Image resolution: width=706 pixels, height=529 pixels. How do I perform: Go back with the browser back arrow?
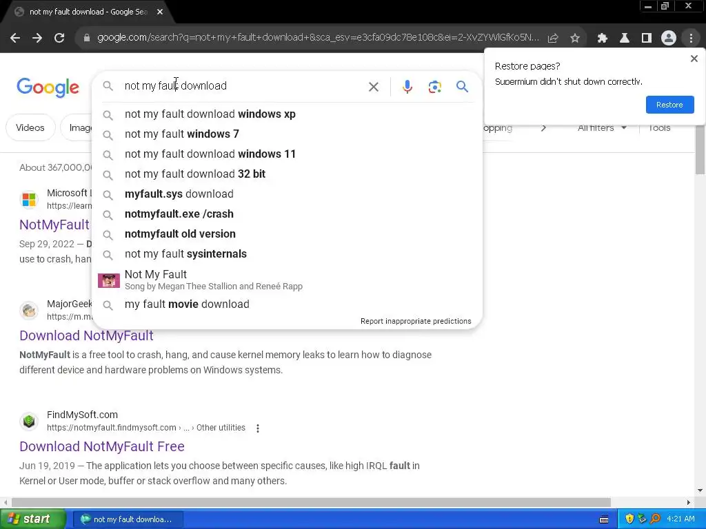coord(15,38)
